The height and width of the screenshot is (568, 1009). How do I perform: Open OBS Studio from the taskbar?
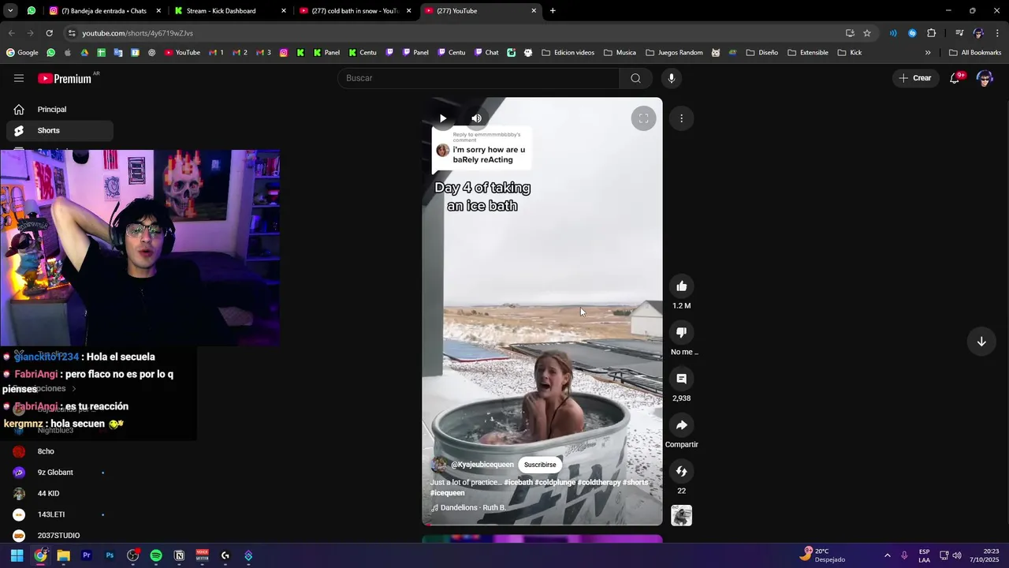coord(133,555)
